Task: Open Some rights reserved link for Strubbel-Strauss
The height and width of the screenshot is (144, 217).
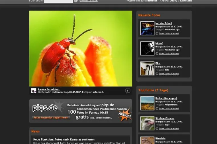Action: click(x=169, y=129)
